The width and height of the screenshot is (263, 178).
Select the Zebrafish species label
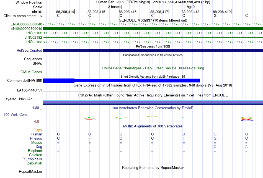click(x=35, y=163)
